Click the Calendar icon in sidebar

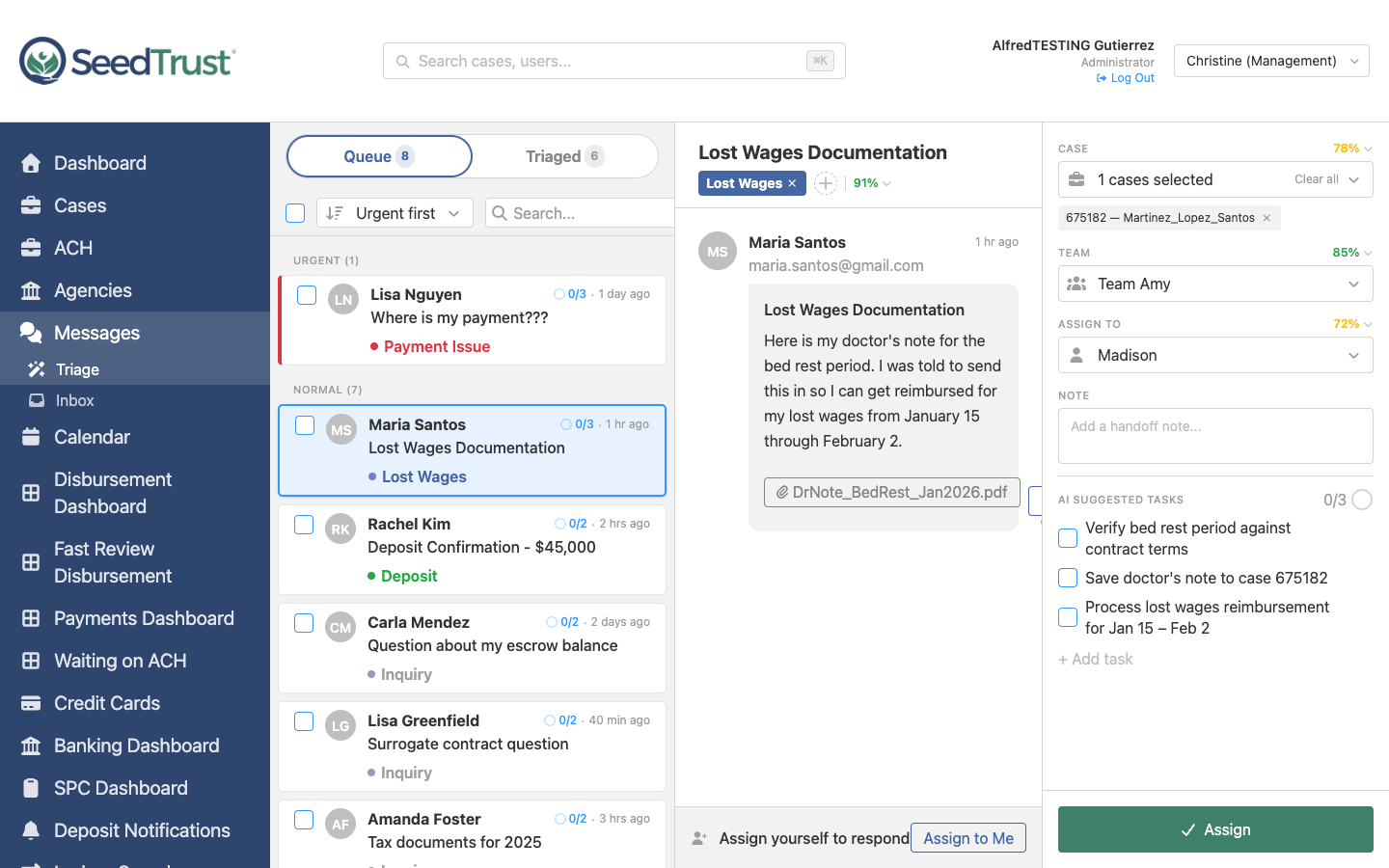(x=31, y=437)
